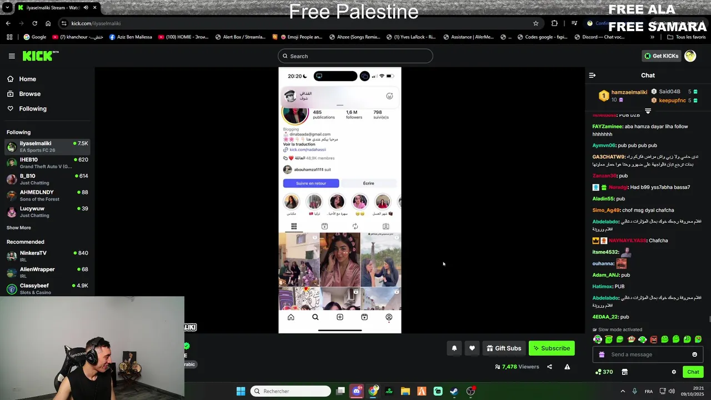Image resolution: width=711 pixels, height=400 pixels.
Task: Click the KICK logo
Action: (x=40, y=56)
